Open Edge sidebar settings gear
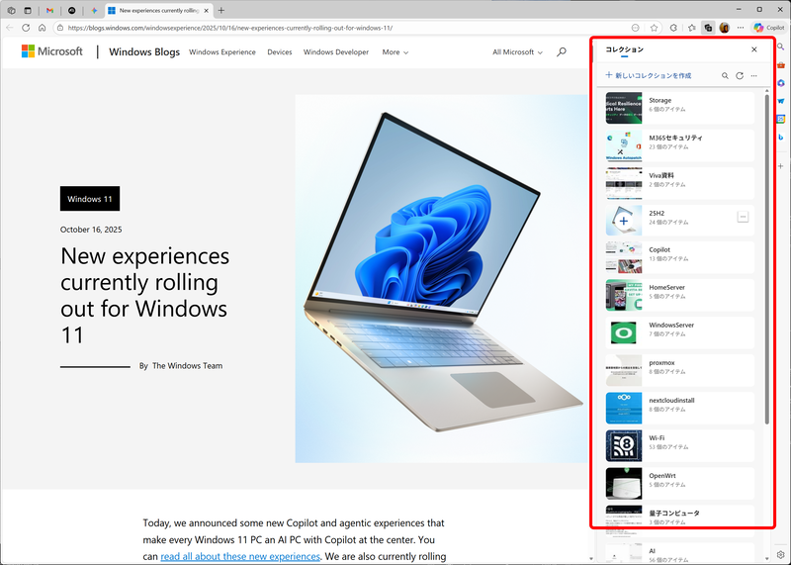This screenshot has height=565, width=791. (x=781, y=555)
